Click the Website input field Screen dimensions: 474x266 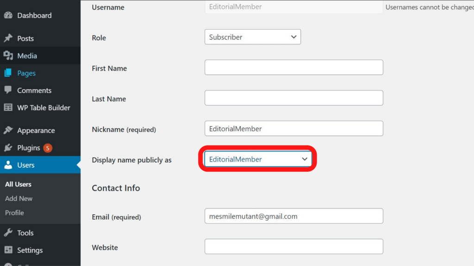point(293,247)
